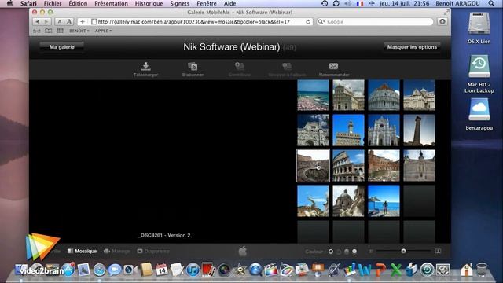Open the Édition menu
503x283 pixels.
[x=78, y=3]
